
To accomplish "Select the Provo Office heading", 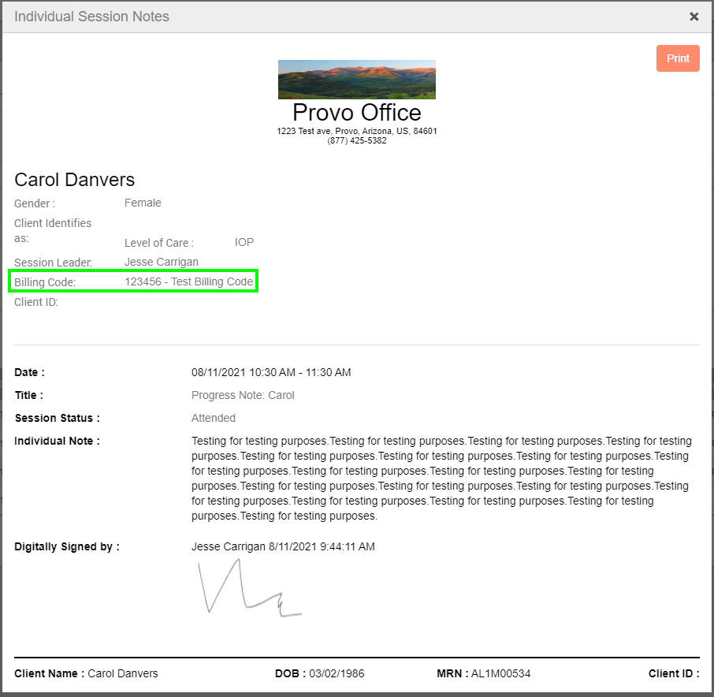I will click(356, 112).
